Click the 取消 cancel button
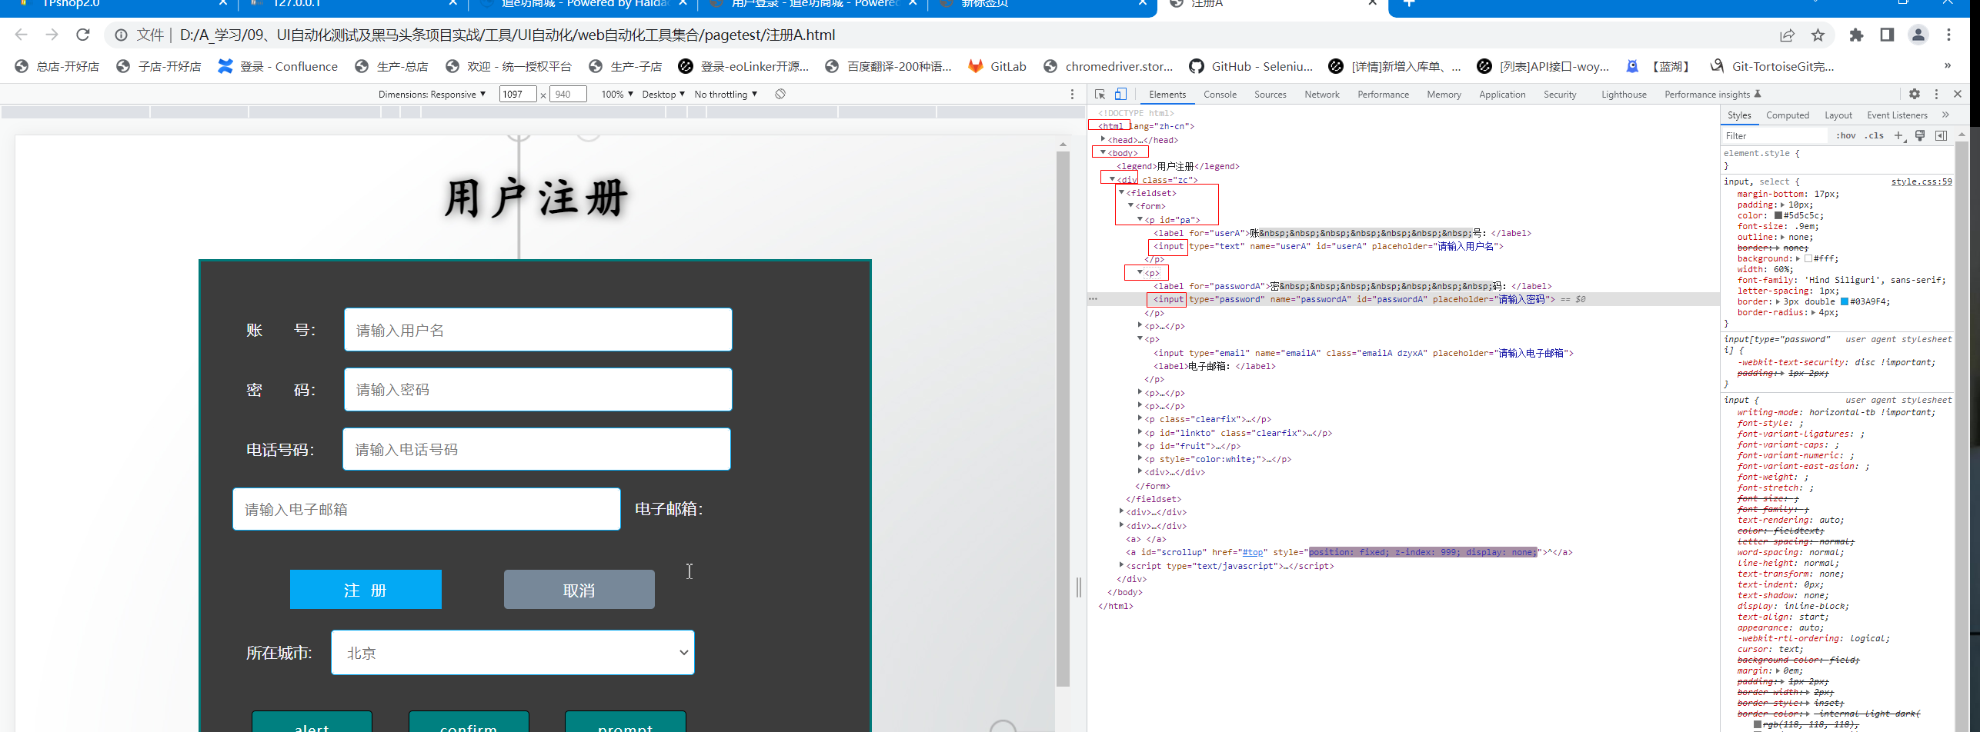 coord(579,590)
